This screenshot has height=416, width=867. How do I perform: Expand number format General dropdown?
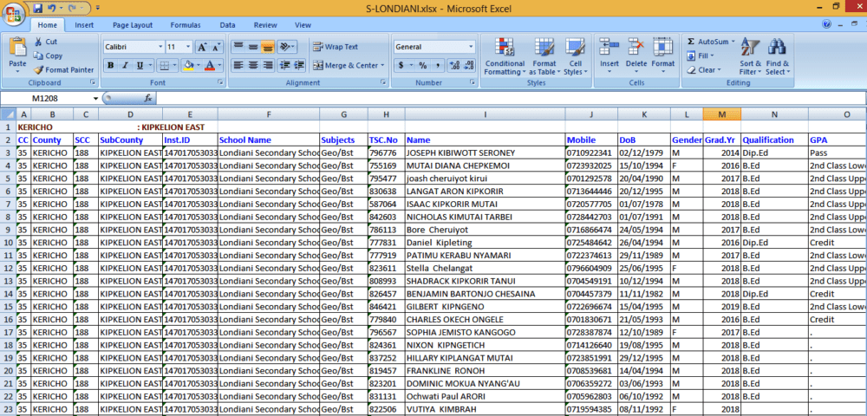click(x=471, y=47)
